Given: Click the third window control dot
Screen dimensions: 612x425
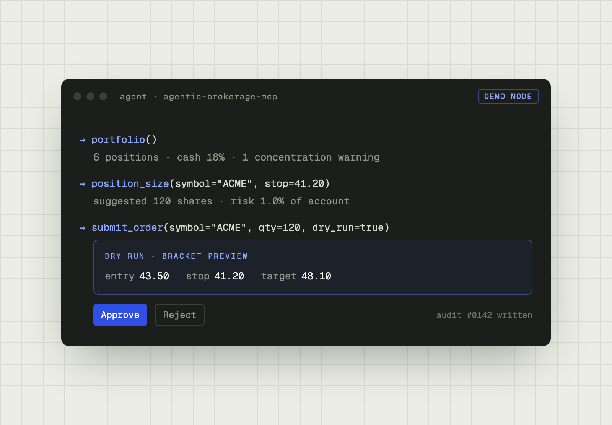Looking at the screenshot, I should (103, 96).
